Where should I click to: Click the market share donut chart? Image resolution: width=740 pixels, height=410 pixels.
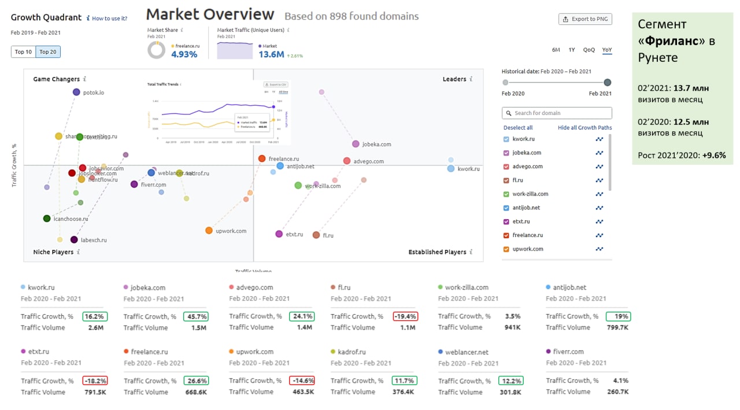(x=157, y=50)
